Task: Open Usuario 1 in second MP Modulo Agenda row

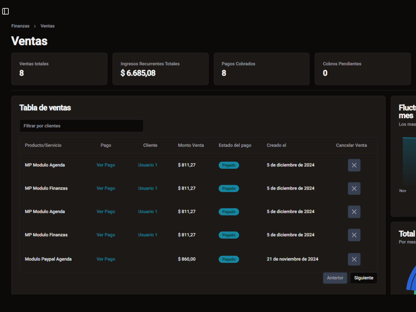Action: click(148, 212)
